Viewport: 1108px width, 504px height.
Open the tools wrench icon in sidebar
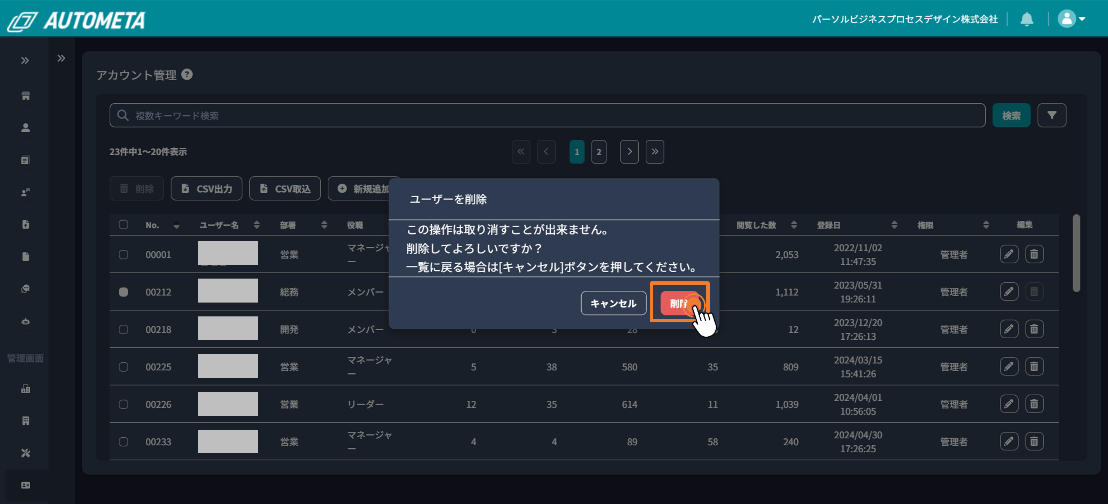click(25, 453)
